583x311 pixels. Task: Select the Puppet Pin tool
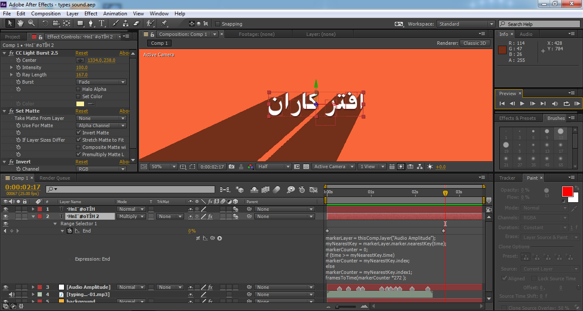(164, 23)
